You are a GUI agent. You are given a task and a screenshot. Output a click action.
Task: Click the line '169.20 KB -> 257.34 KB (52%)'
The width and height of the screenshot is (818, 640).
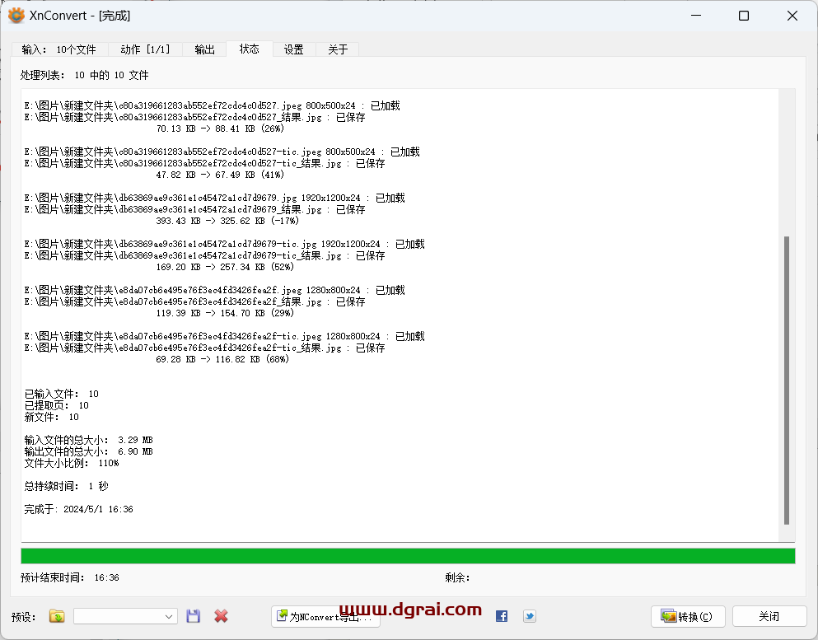(x=225, y=267)
